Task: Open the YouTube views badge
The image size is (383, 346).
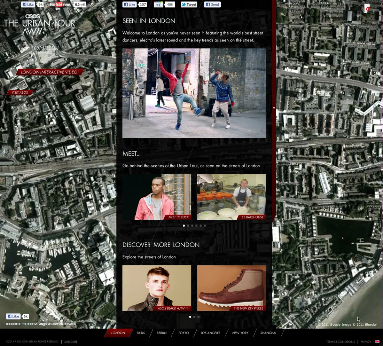Action: 68,5
